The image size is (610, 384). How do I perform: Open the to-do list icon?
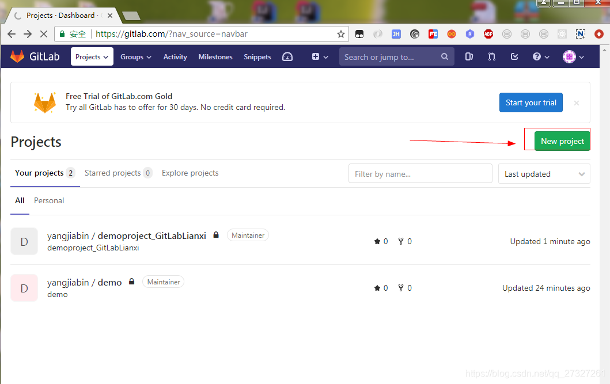pyautogui.click(x=514, y=57)
